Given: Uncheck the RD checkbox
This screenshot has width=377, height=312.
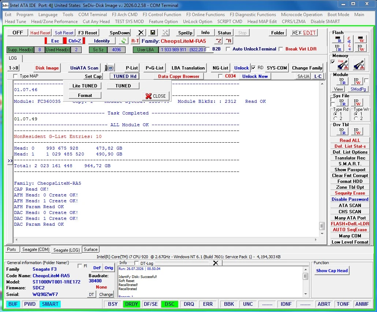Looking at the screenshot, I should (253, 68).
